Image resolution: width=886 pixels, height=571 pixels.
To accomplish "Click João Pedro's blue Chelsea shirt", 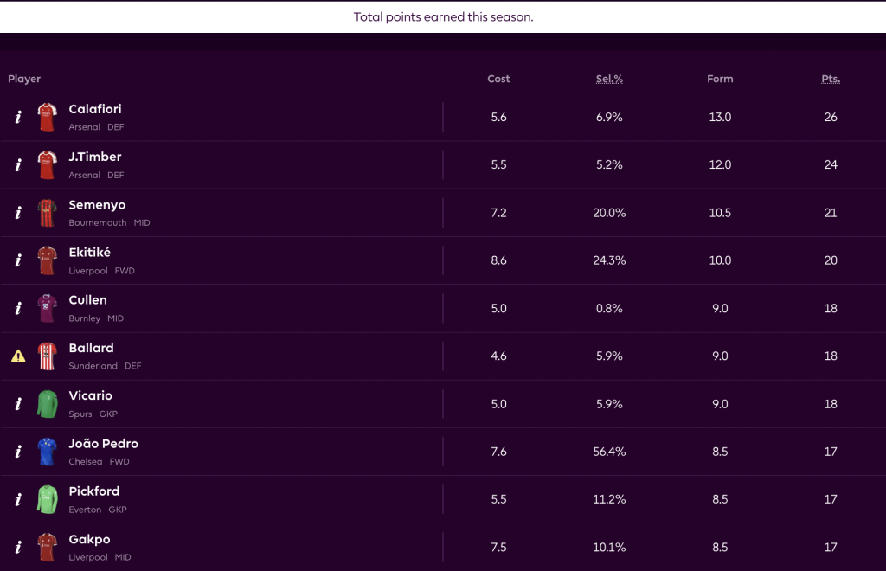I will pyautogui.click(x=47, y=452).
